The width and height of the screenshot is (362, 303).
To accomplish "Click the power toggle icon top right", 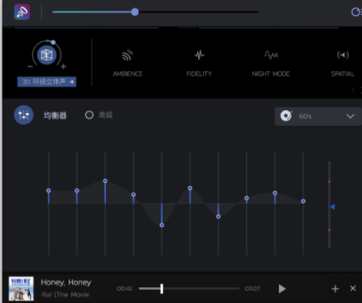I will (x=355, y=12).
